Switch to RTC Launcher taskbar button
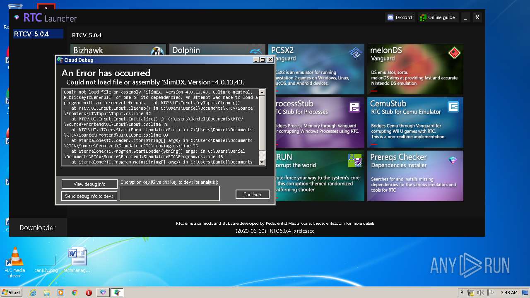Image resolution: width=530 pixels, height=298 pixels. click(x=103, y=293)
